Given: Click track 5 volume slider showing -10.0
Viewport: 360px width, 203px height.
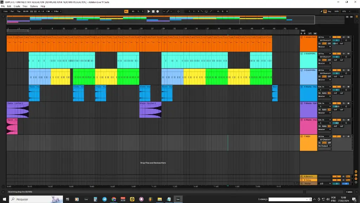Looking at the screenshot, I should [x=336, y=106].
